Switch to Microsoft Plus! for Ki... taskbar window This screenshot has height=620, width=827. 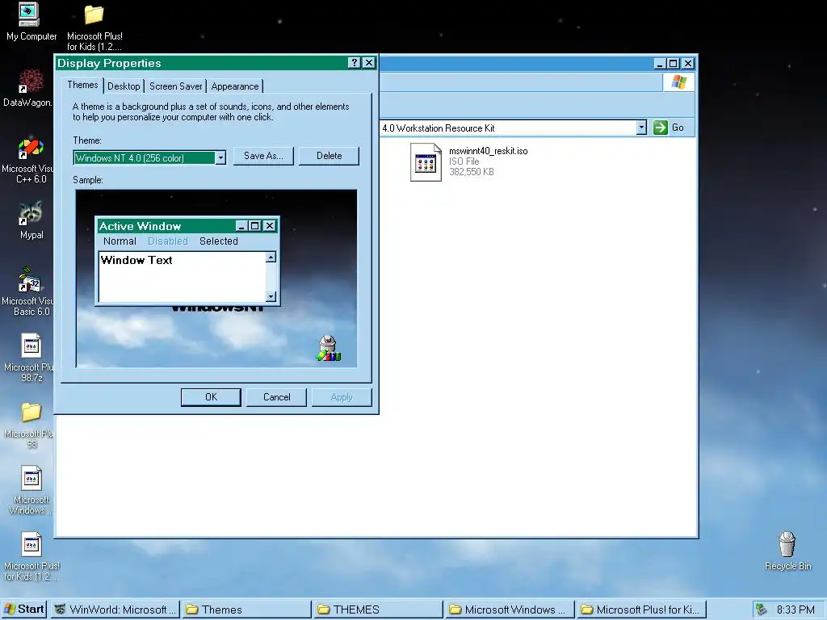click(641, 610)
